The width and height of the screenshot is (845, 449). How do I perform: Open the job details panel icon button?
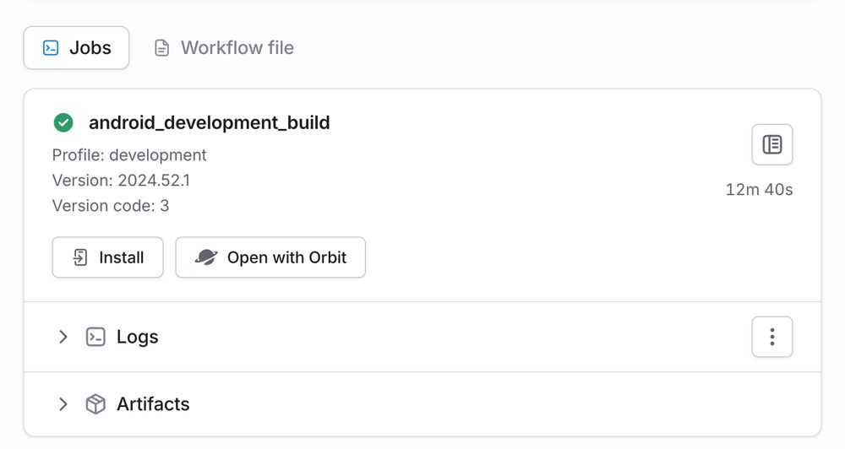point(771,144)
